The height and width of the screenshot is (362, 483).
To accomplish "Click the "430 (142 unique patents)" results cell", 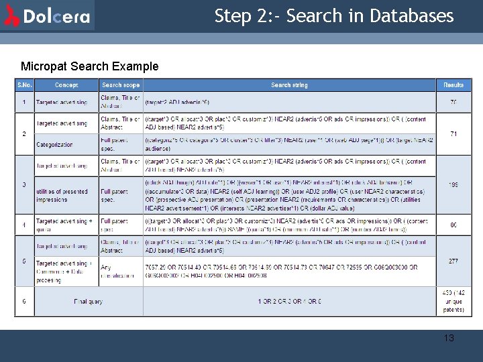I will (x=453, y=302).
